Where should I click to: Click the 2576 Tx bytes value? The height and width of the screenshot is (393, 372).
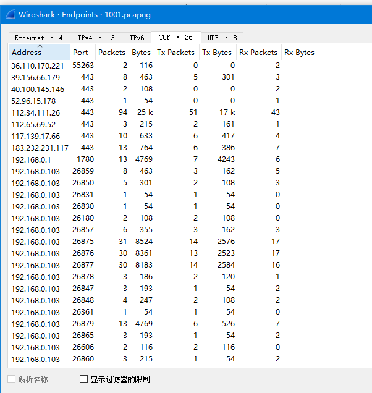pyautogui.click(x=226, y=242)
